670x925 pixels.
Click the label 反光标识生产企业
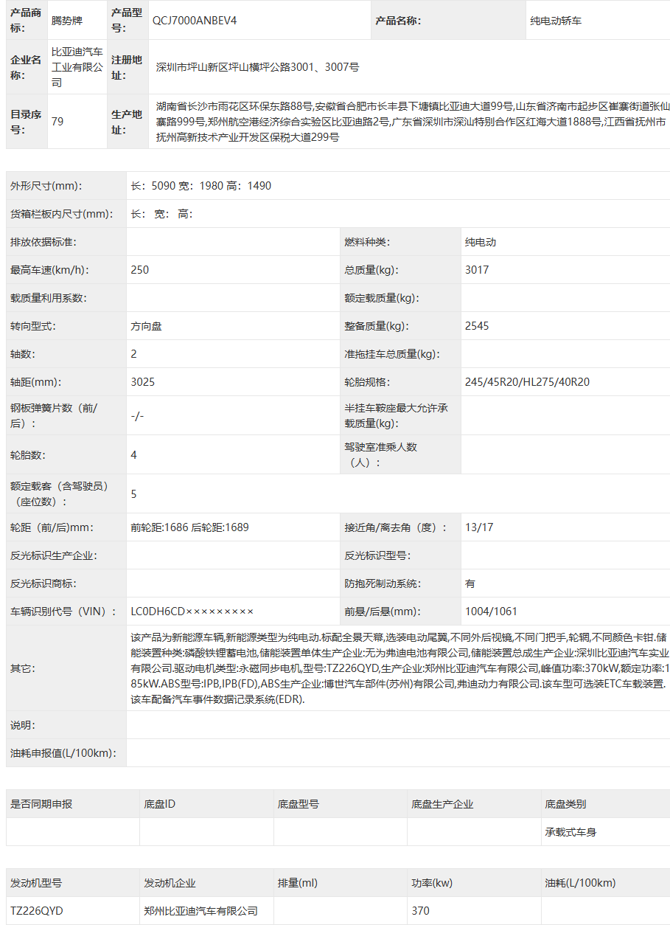coord(54,555)
